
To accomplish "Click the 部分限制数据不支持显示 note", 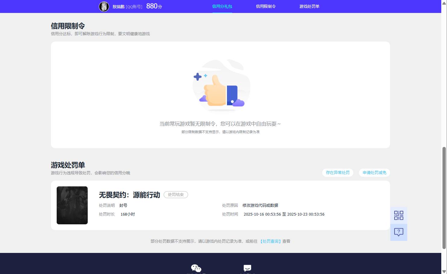I will point(220,132).
